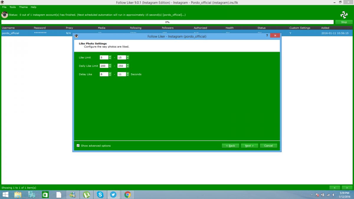This screenshot has width=354, height=199.
Task: Open the File menu
Action: pyautogui.click(x=4, y=7)
